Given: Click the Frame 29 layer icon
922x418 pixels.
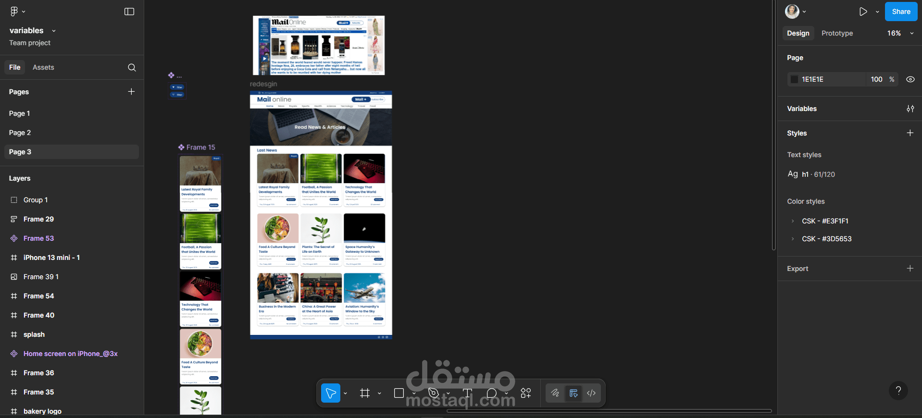Looking at the screenshot, I should [14, 219].
